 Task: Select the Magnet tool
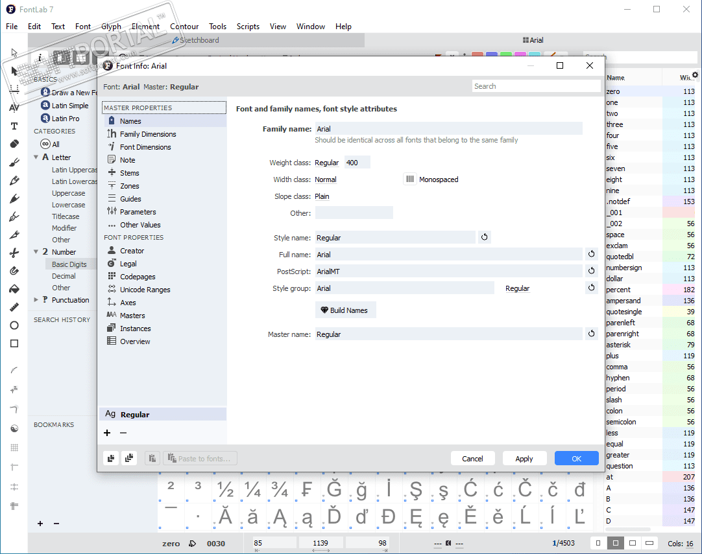pyautogui.click(x=14, y=270)
